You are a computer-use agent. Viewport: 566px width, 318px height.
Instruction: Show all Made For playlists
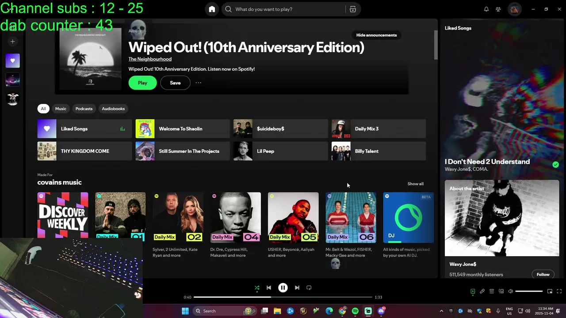click(x=415, y=184)
